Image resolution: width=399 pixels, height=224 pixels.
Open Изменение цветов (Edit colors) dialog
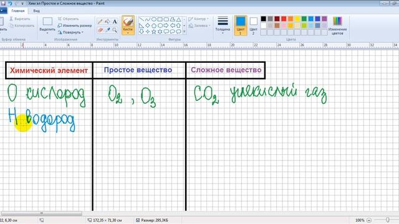[337, 26]
